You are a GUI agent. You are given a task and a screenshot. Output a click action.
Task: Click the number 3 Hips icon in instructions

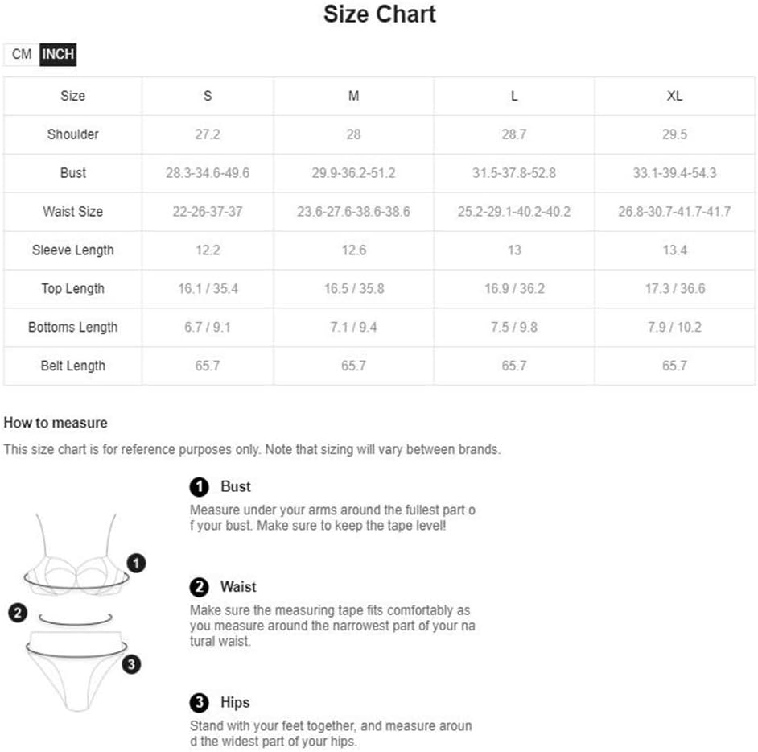coord(200,703)
